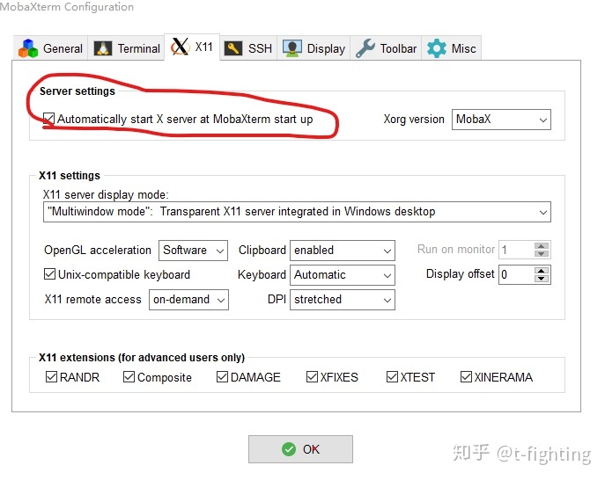Switch to the General tab label

(x=63, y=48)
